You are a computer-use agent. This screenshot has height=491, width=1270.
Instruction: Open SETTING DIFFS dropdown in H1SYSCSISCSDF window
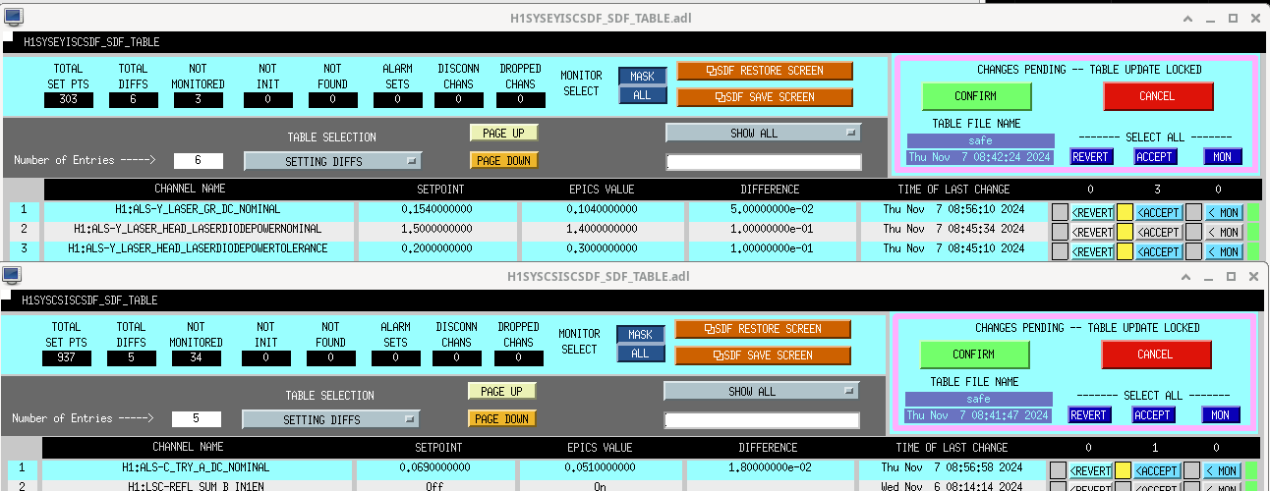coord(330,419)
